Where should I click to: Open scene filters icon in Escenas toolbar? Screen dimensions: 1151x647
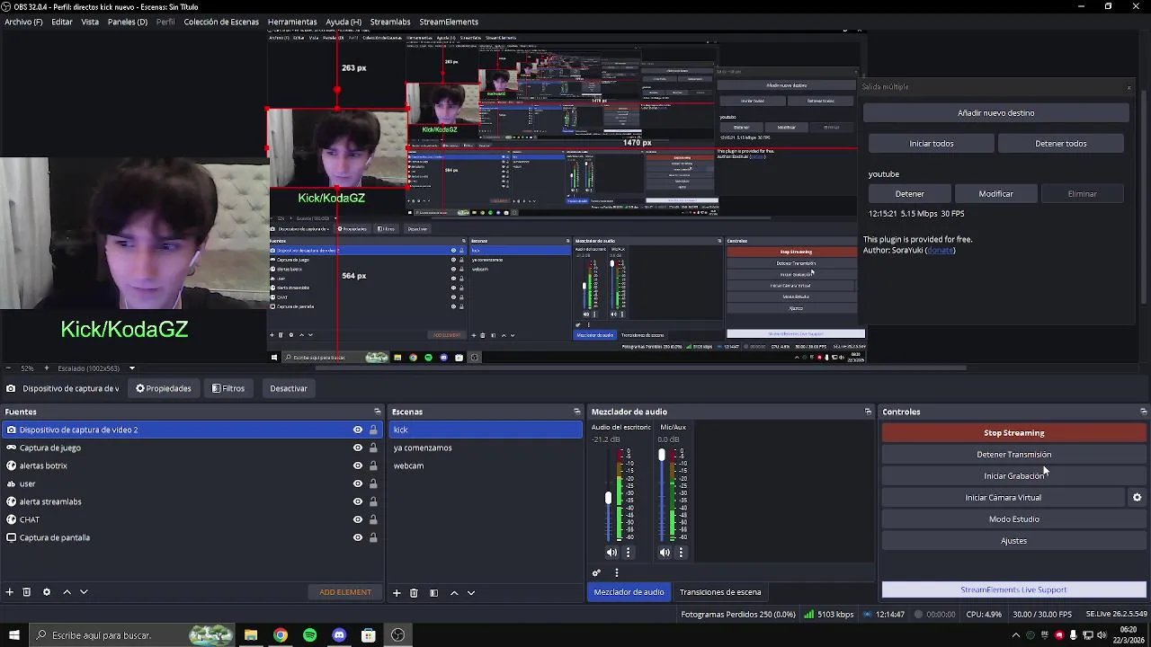pos(433,593)
